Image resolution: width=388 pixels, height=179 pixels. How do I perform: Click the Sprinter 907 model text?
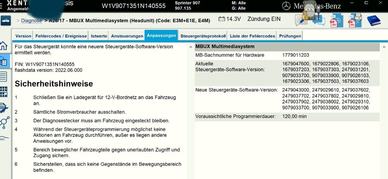tap(187, 3)
